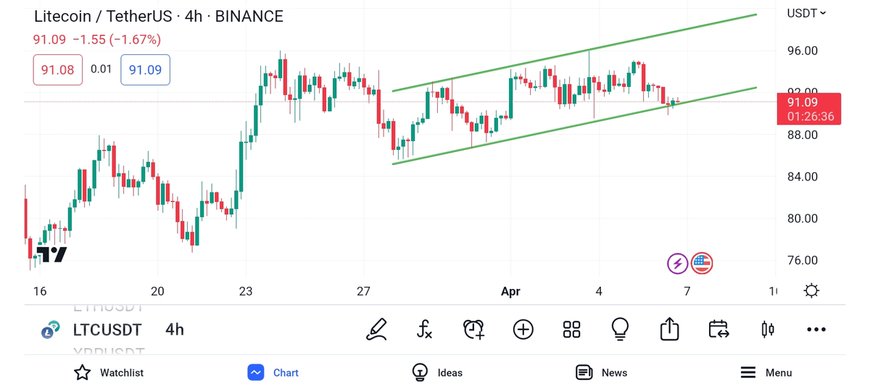Viewport: 870px width, 391px height.
Task: Switch to the Watchlist tab
Action: [109, 373]
